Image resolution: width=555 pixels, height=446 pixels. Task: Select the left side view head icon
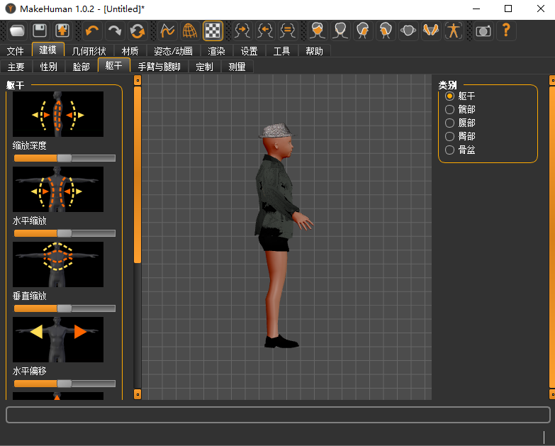(x=363, y=30)
